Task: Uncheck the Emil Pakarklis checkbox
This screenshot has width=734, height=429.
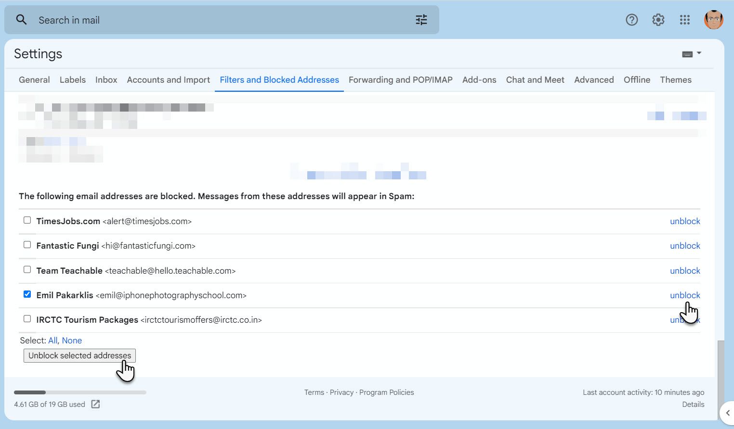Action: tap(27, 293)
